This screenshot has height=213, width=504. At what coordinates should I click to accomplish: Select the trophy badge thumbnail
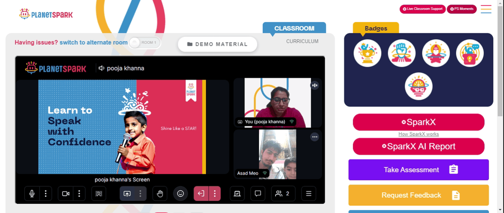point(367,53)
